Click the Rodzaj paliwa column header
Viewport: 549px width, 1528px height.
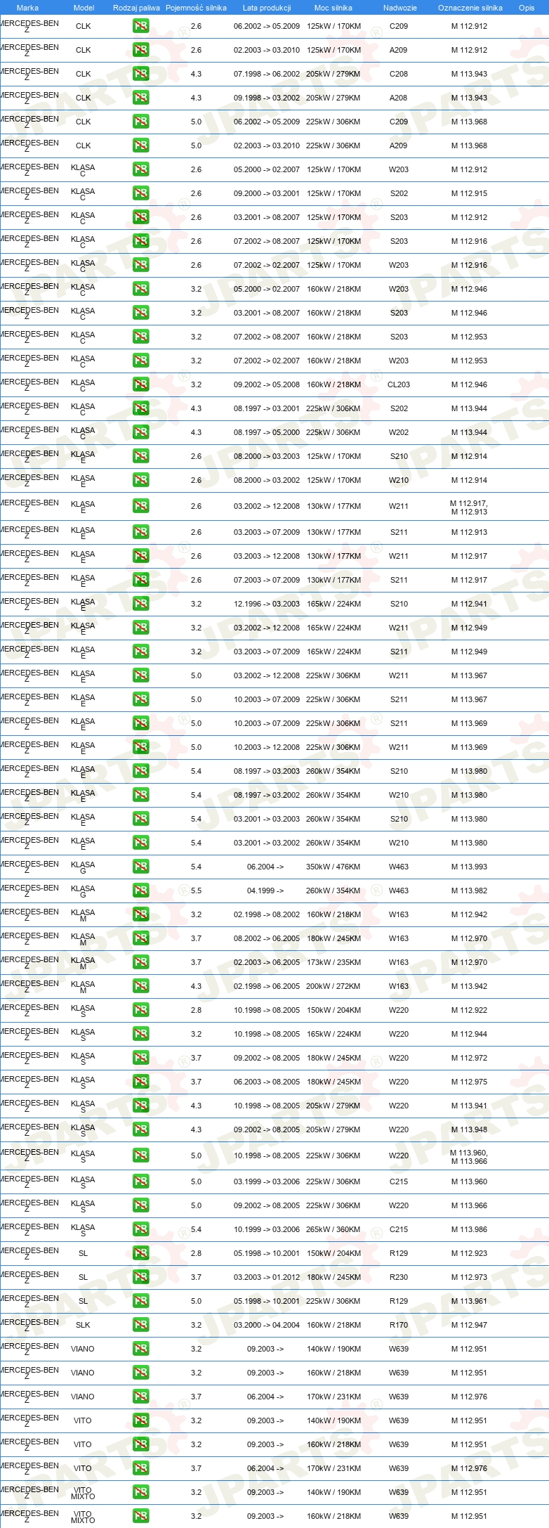tap(136, 8)
